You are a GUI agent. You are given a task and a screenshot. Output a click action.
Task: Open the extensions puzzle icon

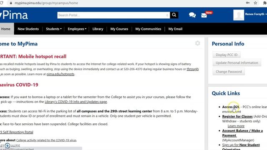(x=265, y=3)
